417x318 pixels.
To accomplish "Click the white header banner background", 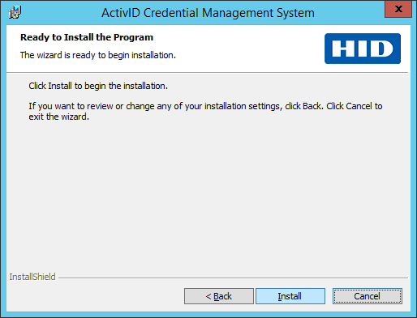I will [243, 49].
